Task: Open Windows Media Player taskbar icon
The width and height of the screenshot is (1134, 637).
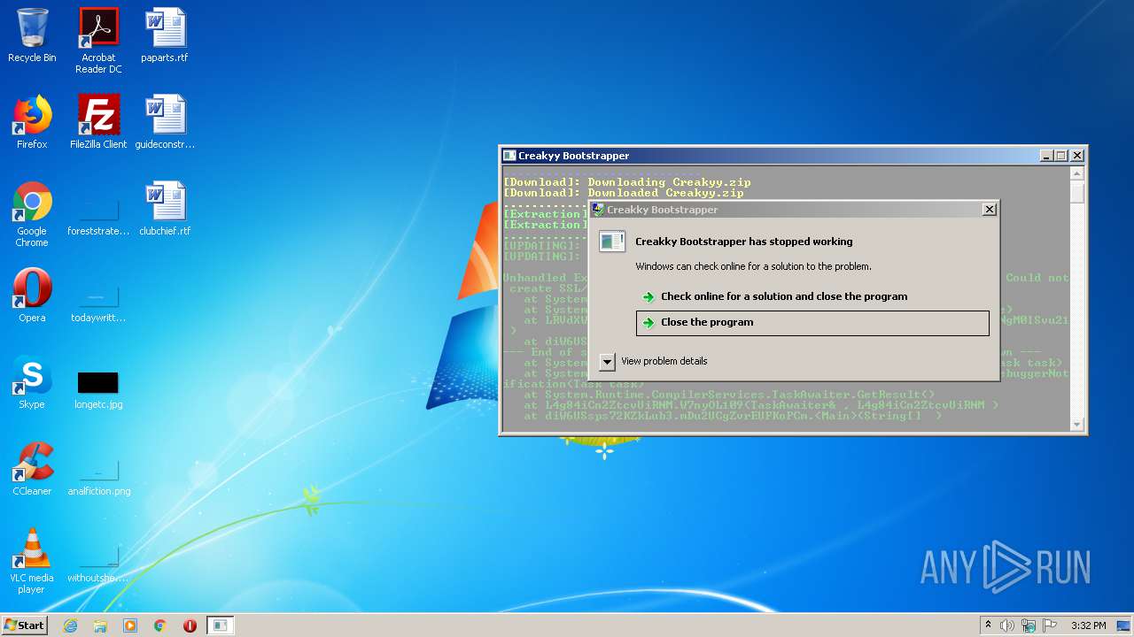Action: (x=130, y=625)
